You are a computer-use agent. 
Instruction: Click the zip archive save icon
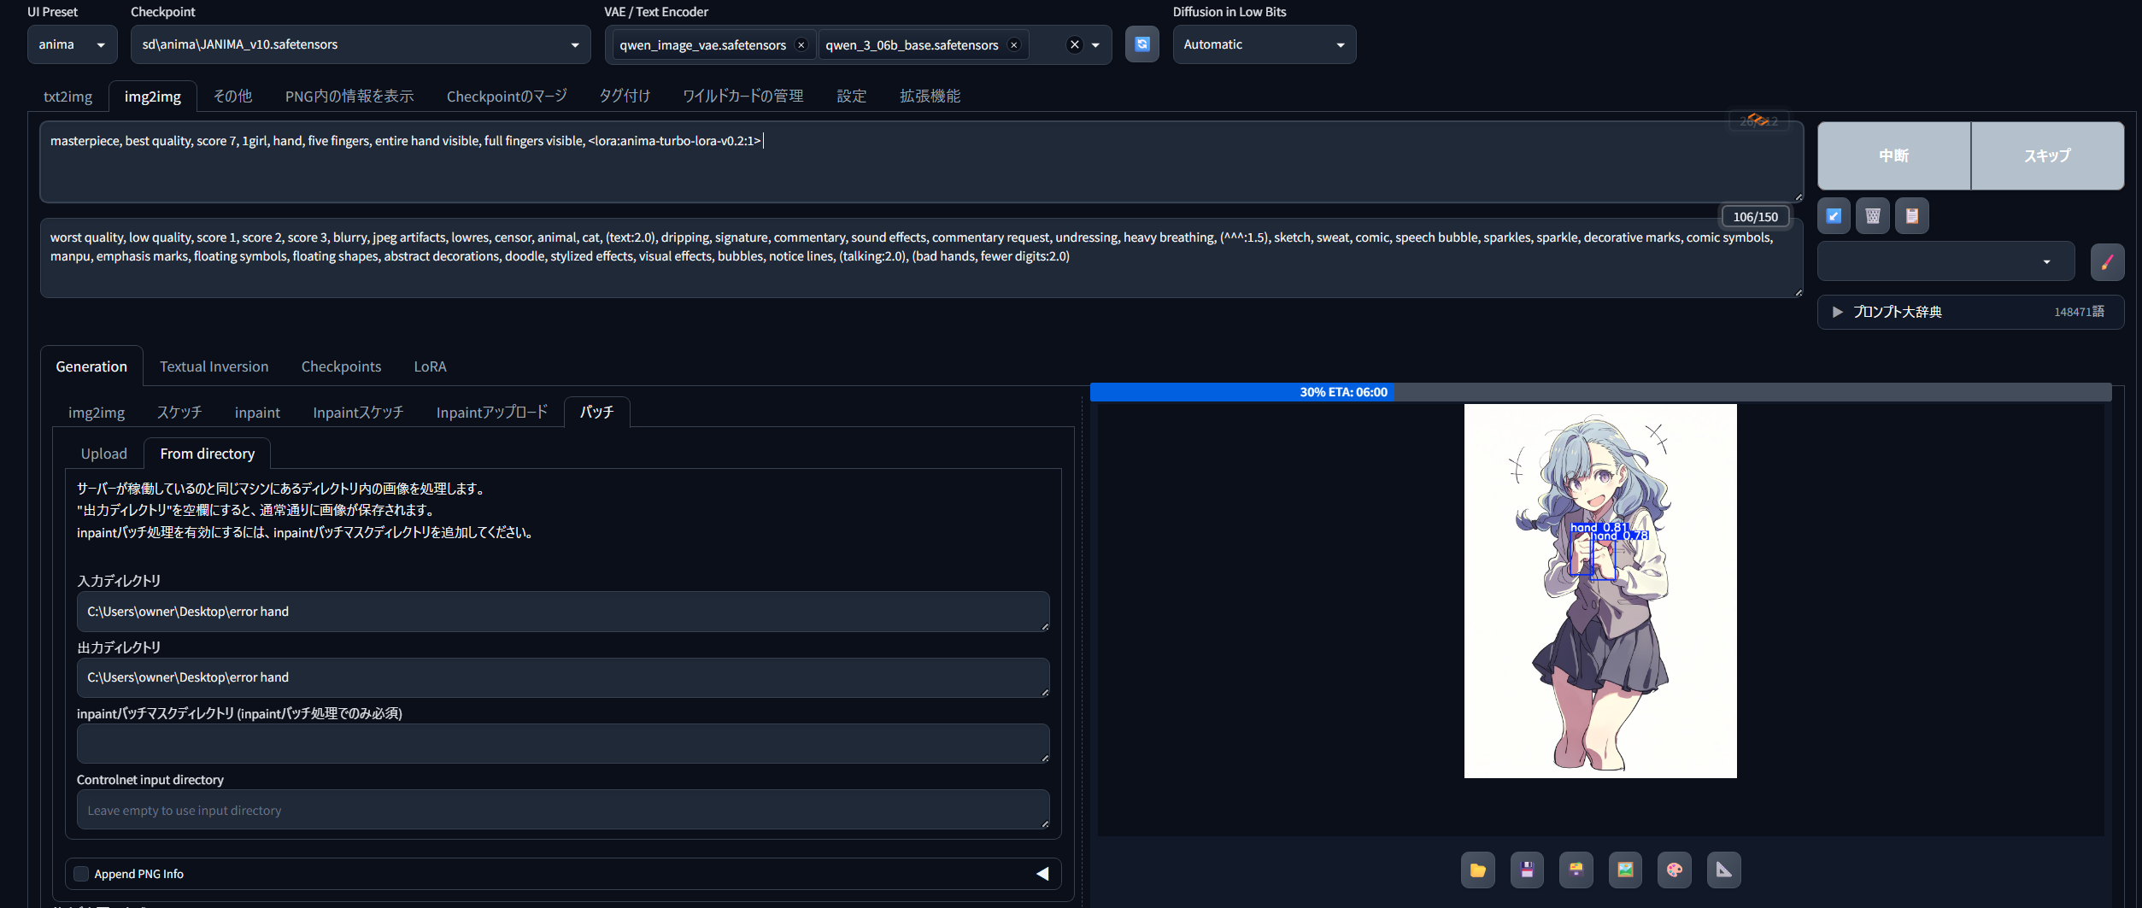(1576, 870)
